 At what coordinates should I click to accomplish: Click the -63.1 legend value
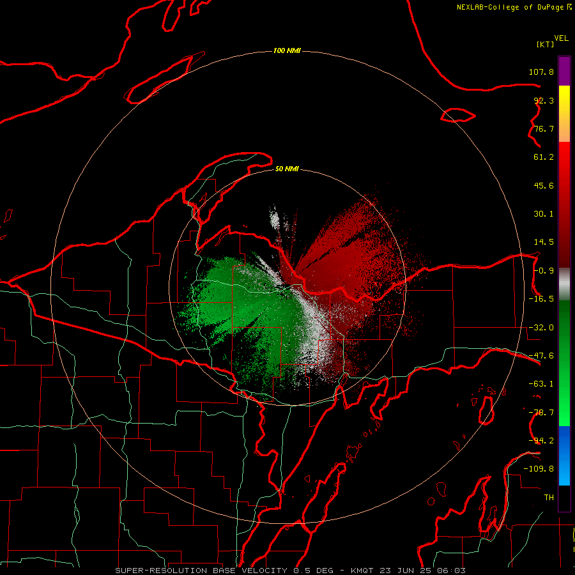pos(541,384)
